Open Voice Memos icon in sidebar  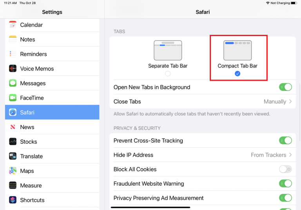[x=13, y=69]
